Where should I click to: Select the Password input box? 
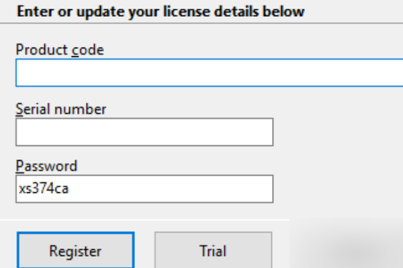[x=144, y=189]
